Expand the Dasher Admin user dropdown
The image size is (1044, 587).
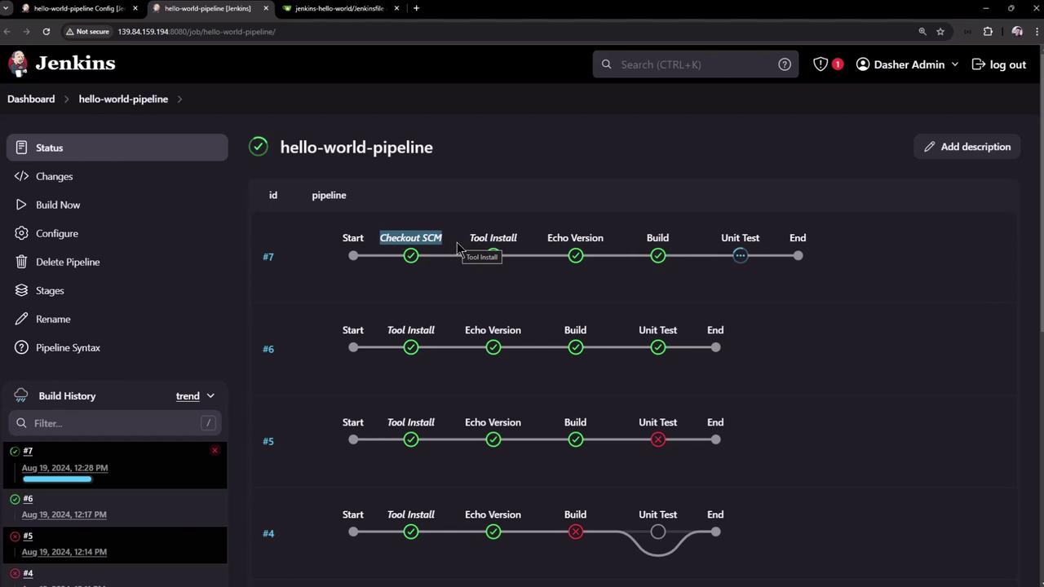pyautogui.click(x=954, y=64)
